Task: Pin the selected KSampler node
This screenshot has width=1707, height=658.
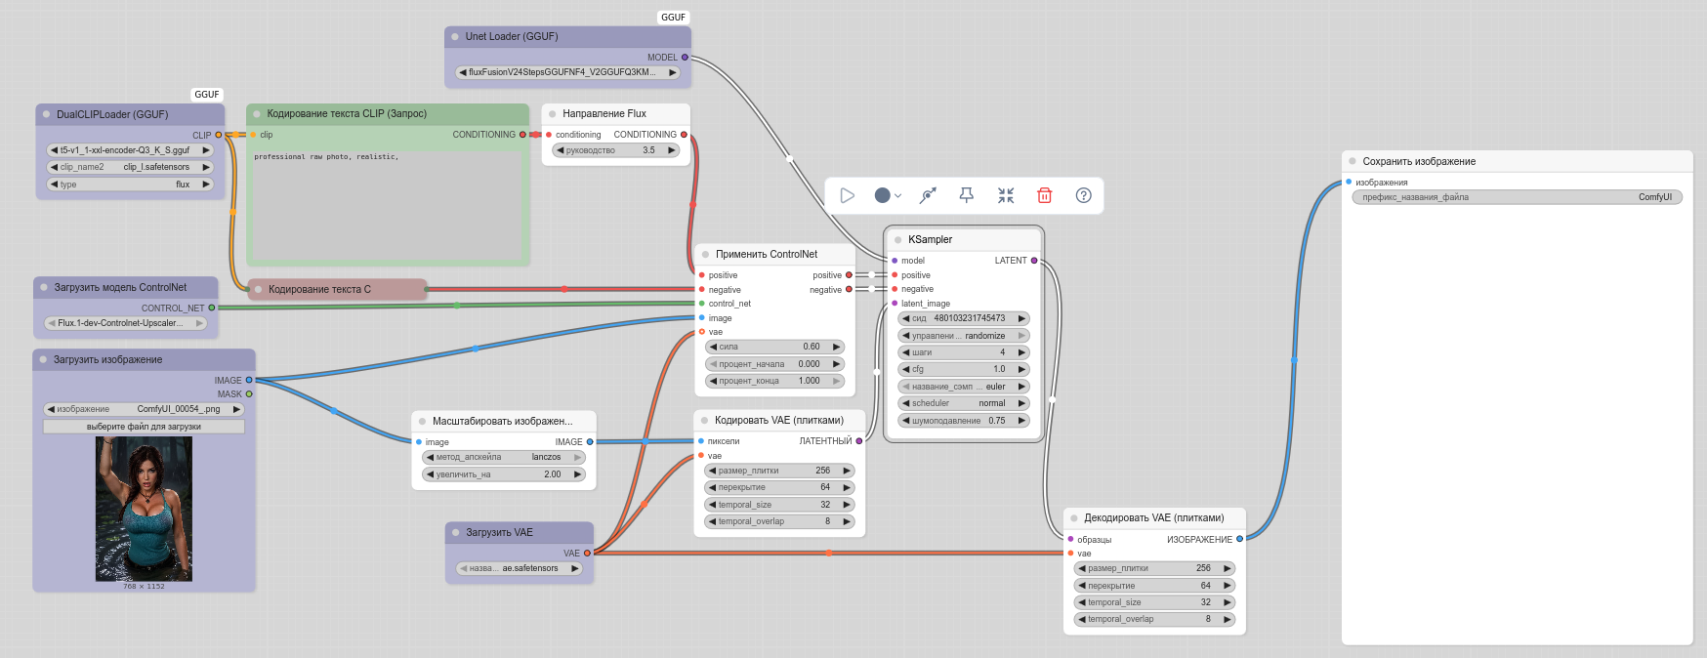Action: pos(967,195)
